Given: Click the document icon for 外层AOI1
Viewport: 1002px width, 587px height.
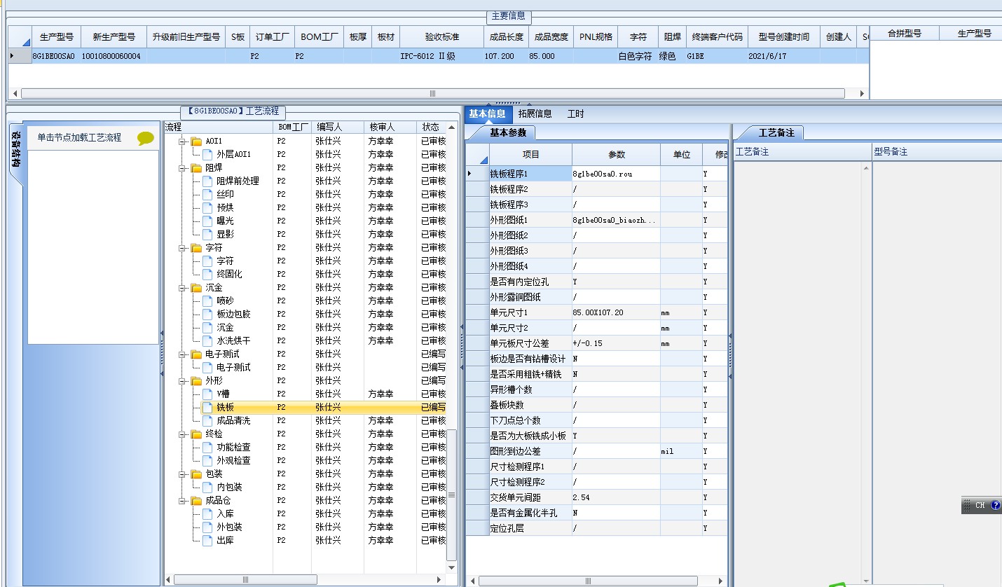Looking at the screenshot, I should tap(207, 154).
